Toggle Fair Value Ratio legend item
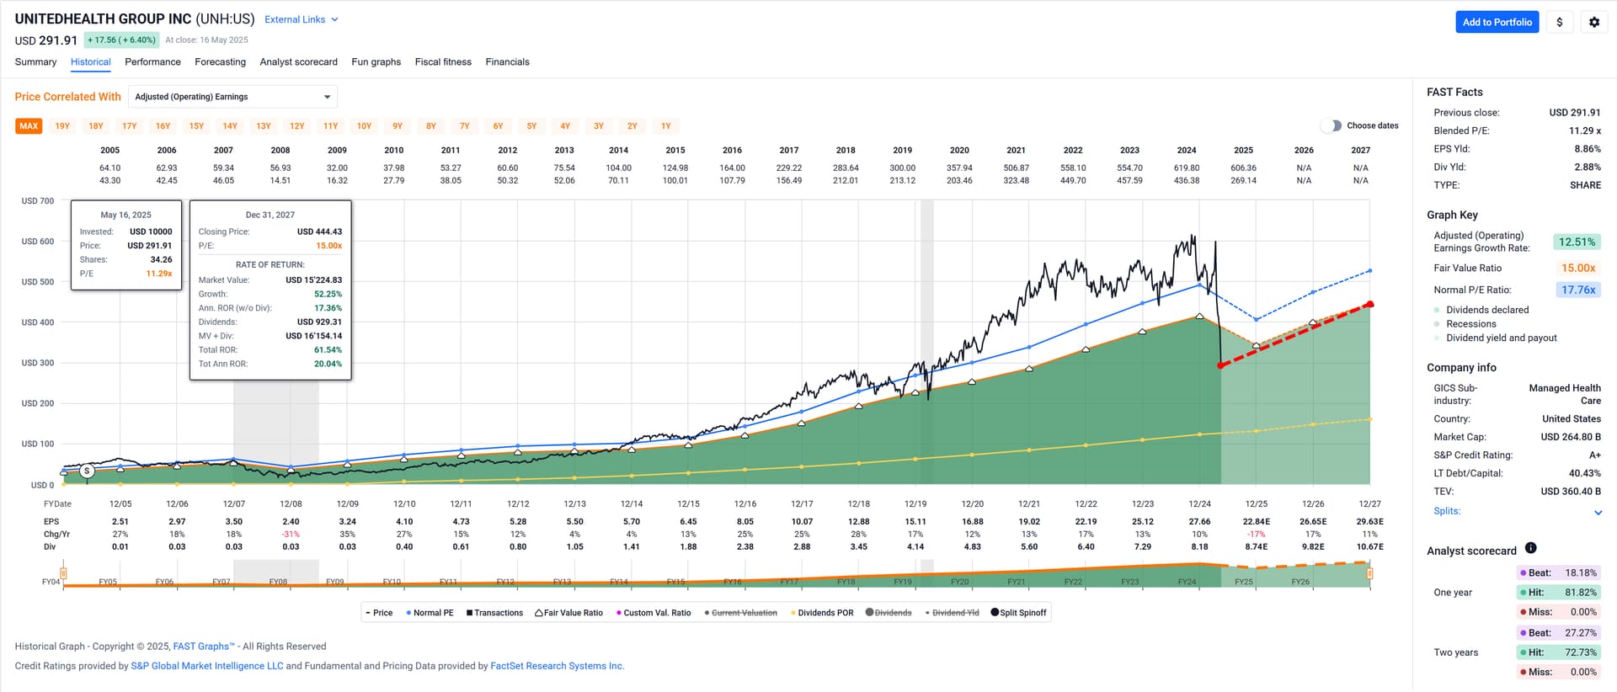 pyautogui.click(x=568, y=613)
